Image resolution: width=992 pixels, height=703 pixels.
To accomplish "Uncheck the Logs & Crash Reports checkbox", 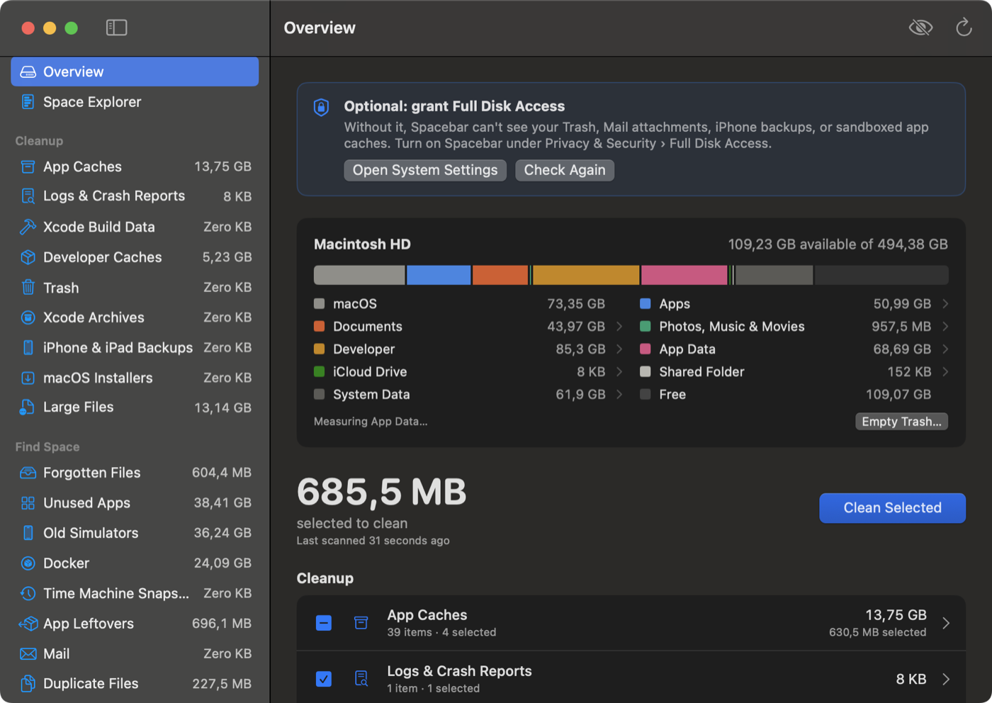I will [323, 679].
